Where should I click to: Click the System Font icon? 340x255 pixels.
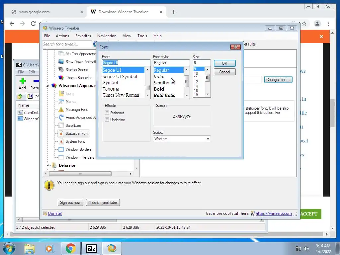[x=61, y=141]
